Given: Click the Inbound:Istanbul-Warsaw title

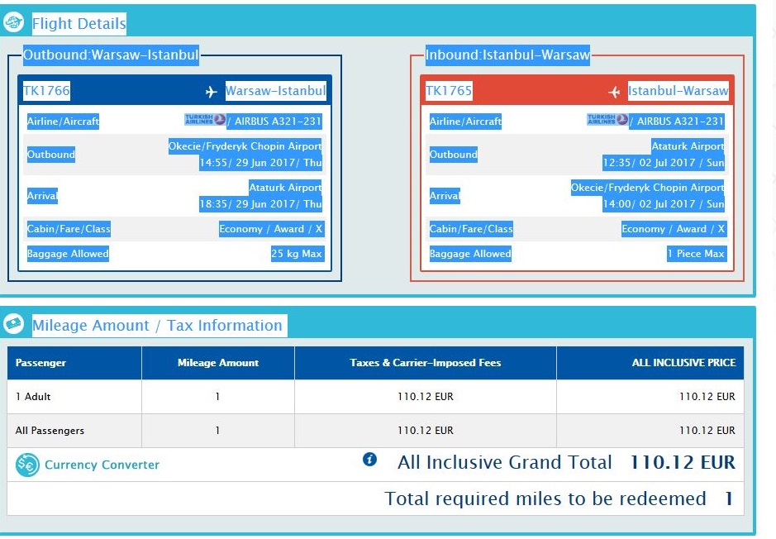Looking at the screenshot, I should [507, 55].
